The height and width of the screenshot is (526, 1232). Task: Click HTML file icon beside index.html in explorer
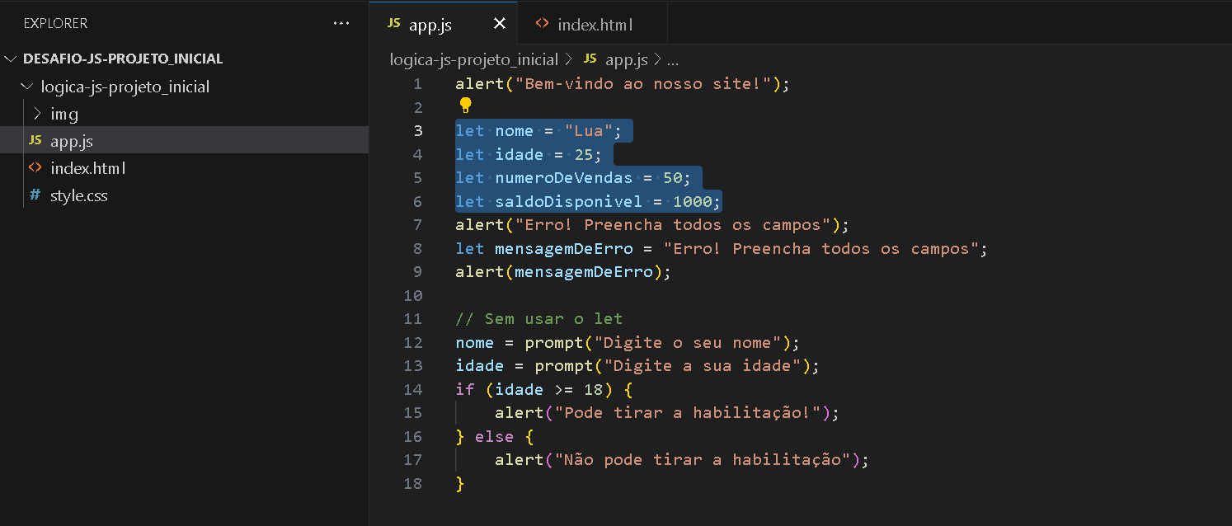point(35,168)
